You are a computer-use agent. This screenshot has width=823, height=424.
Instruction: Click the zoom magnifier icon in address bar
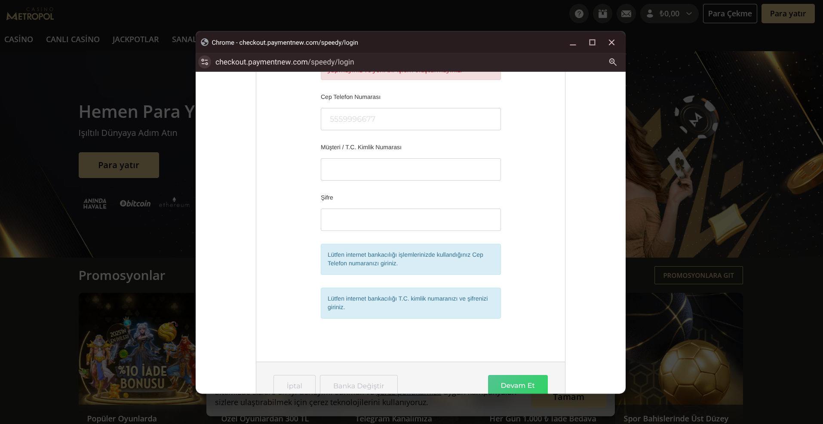point(613,62)
